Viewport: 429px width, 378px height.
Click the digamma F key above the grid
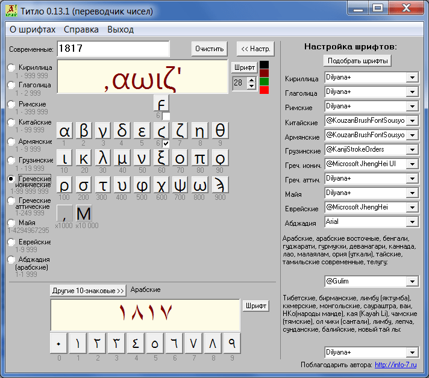(161, 103)
